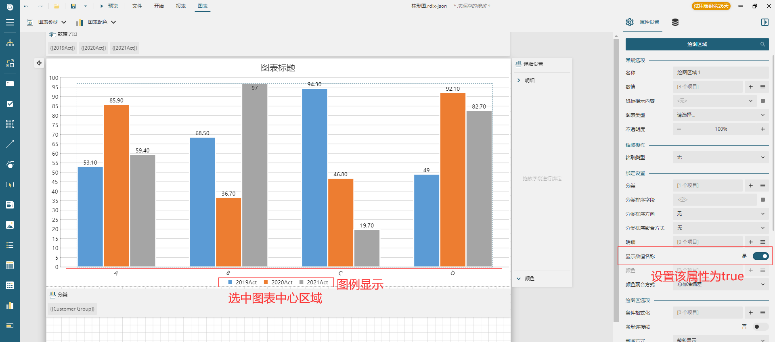Open the 文件 menu
Viewport: 775px width, 342px height.
(x=137, y=6)
